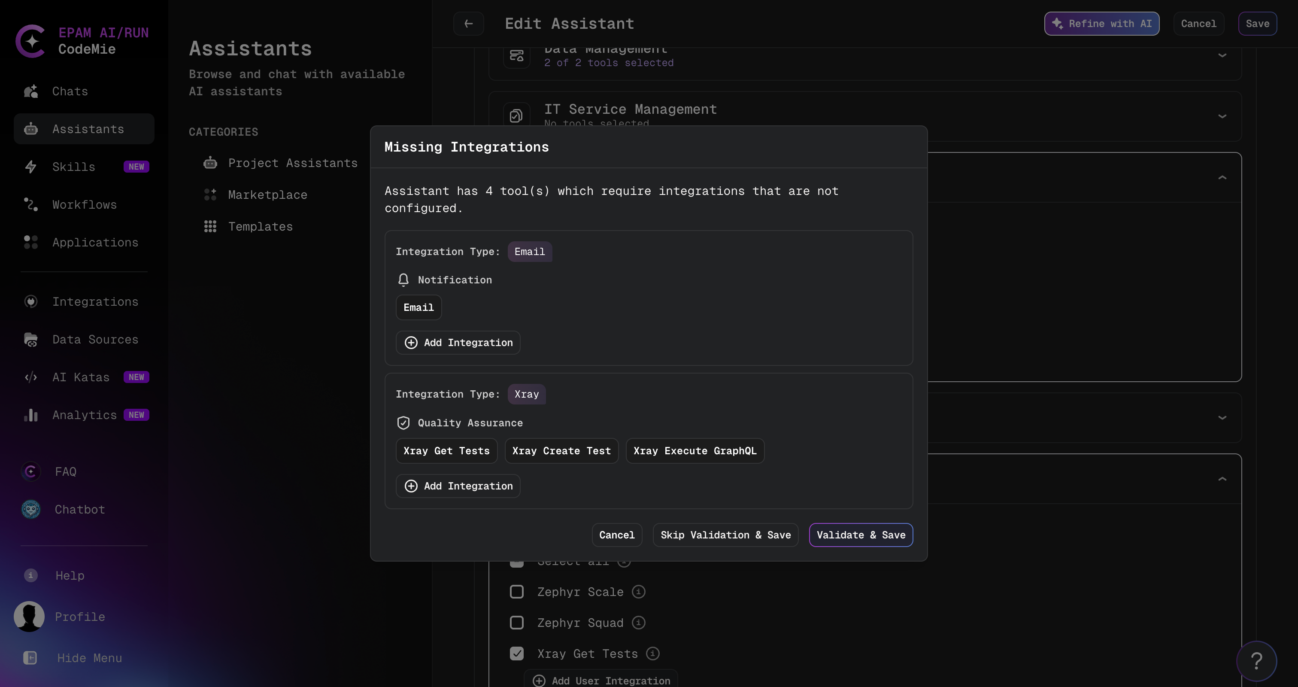The width and height of the screenshot is (1298, 687).
Task: Uncheck the Xray Get Tests checkbox
Action: 516,653
